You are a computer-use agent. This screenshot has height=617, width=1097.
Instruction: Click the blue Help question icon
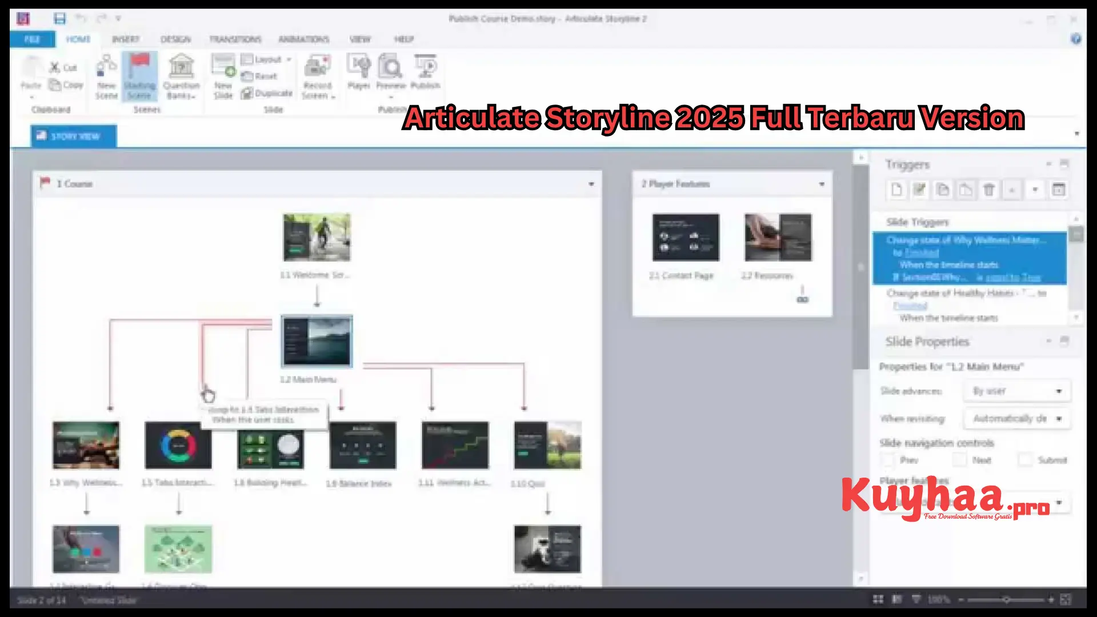coord(1076,39)
